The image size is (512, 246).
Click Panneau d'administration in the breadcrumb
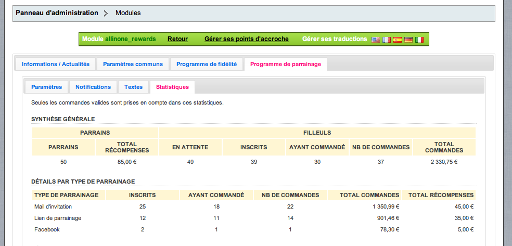pyautogui.click(x=57, y=12)
